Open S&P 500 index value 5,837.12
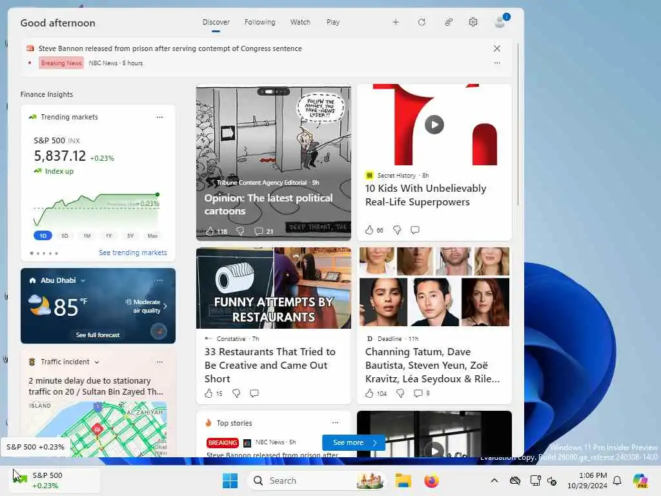The height and width of the screenshot is (496, 661). (60, 156)
